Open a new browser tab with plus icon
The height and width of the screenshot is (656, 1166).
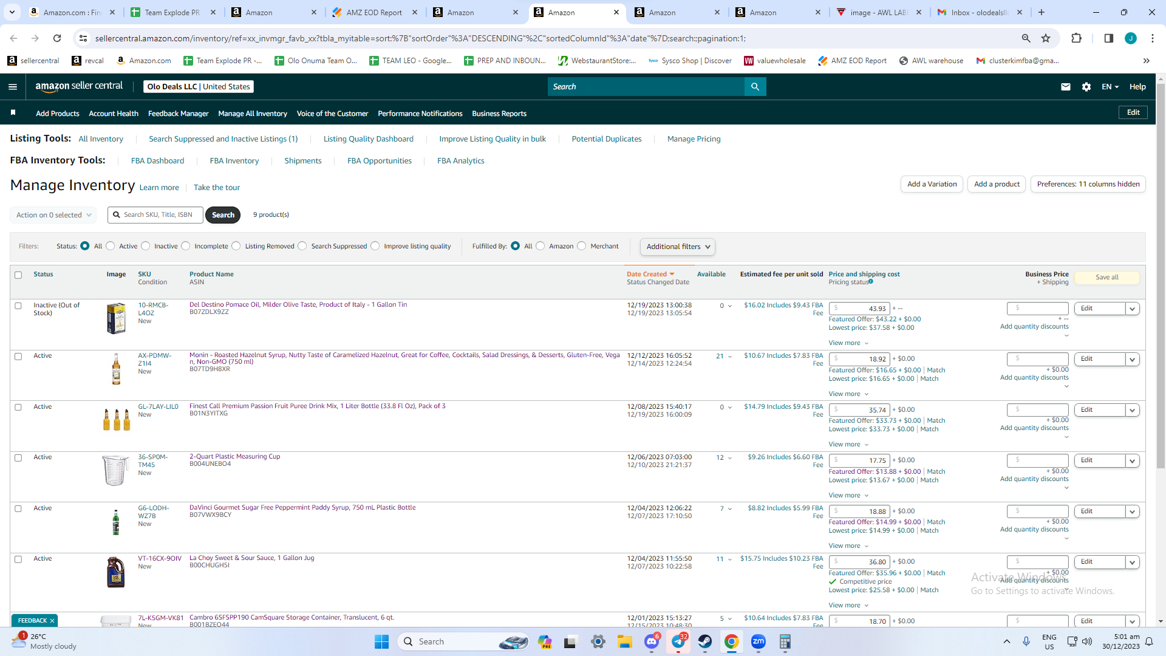pyautogui.click(x=1042, y=12)
